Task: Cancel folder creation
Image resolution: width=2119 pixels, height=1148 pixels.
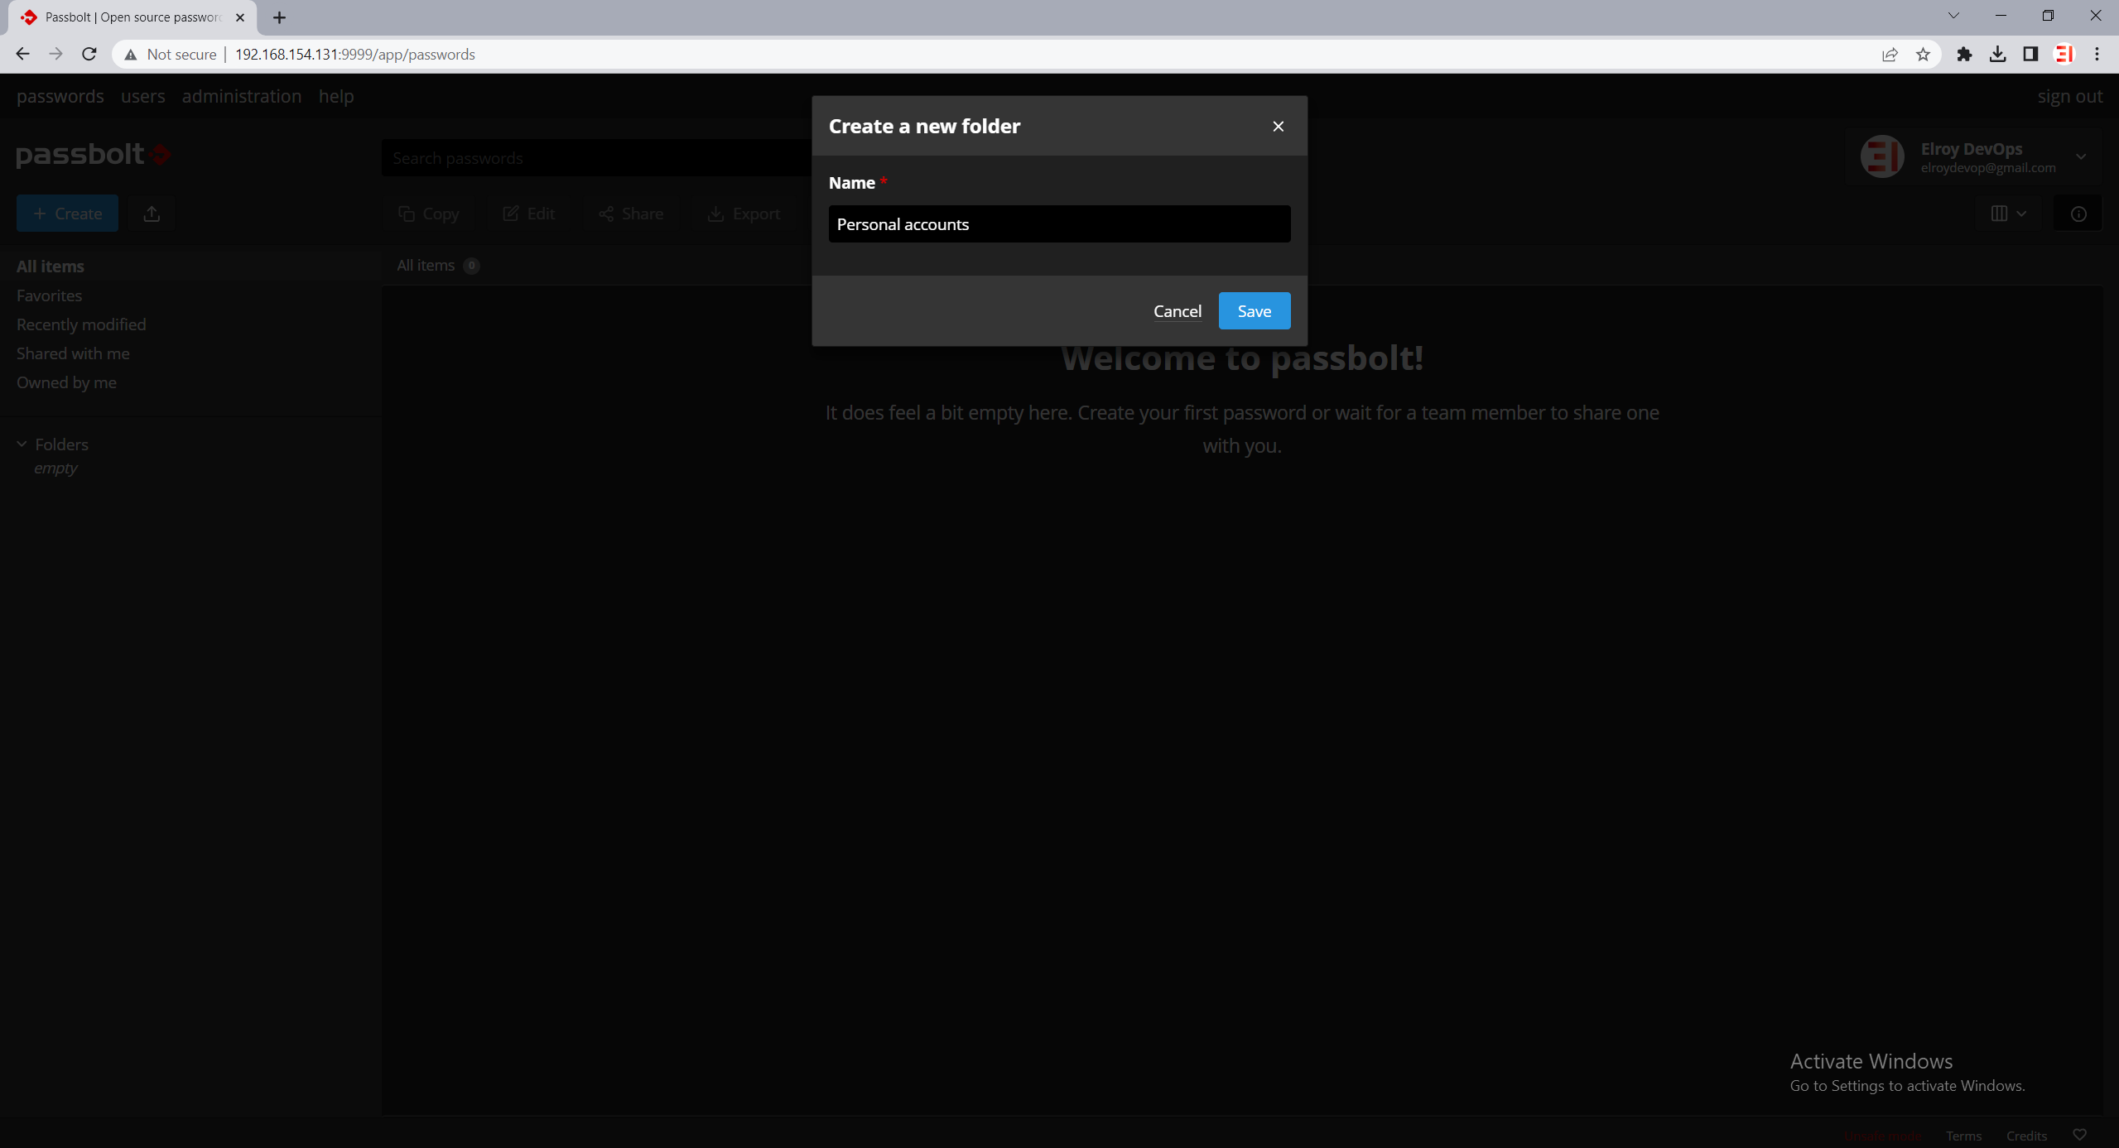Action: pos(1177,311)
